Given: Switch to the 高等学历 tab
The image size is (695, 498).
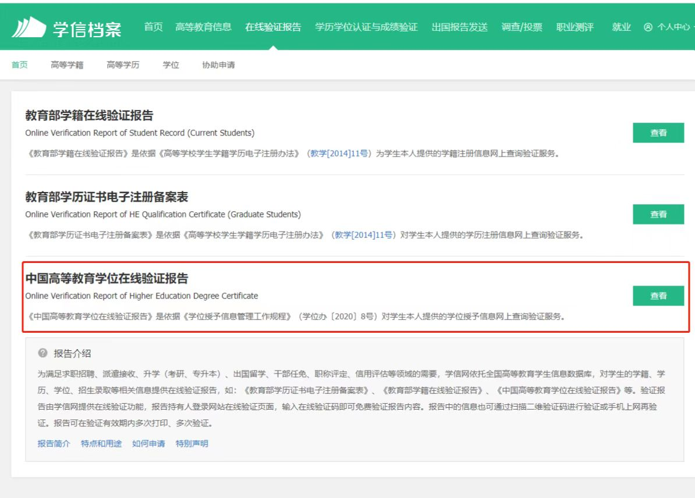Looking at the screenshot, I should tap(123, 65).
